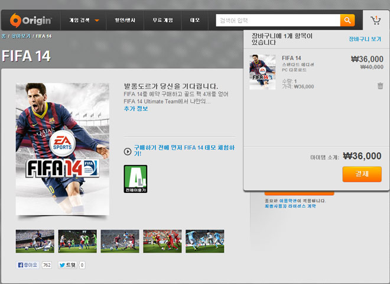Open the FIFA 14 demo trial link

tap(184, 150)
